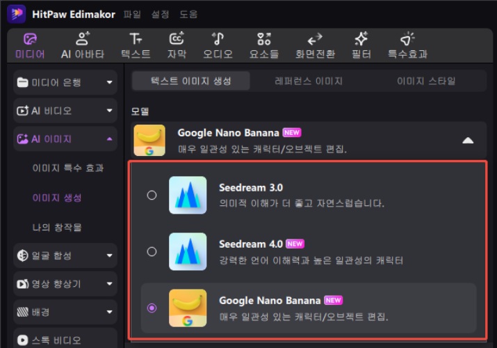
Task: Click the 얼굴 합성 face icon
Action: [22, 255]
